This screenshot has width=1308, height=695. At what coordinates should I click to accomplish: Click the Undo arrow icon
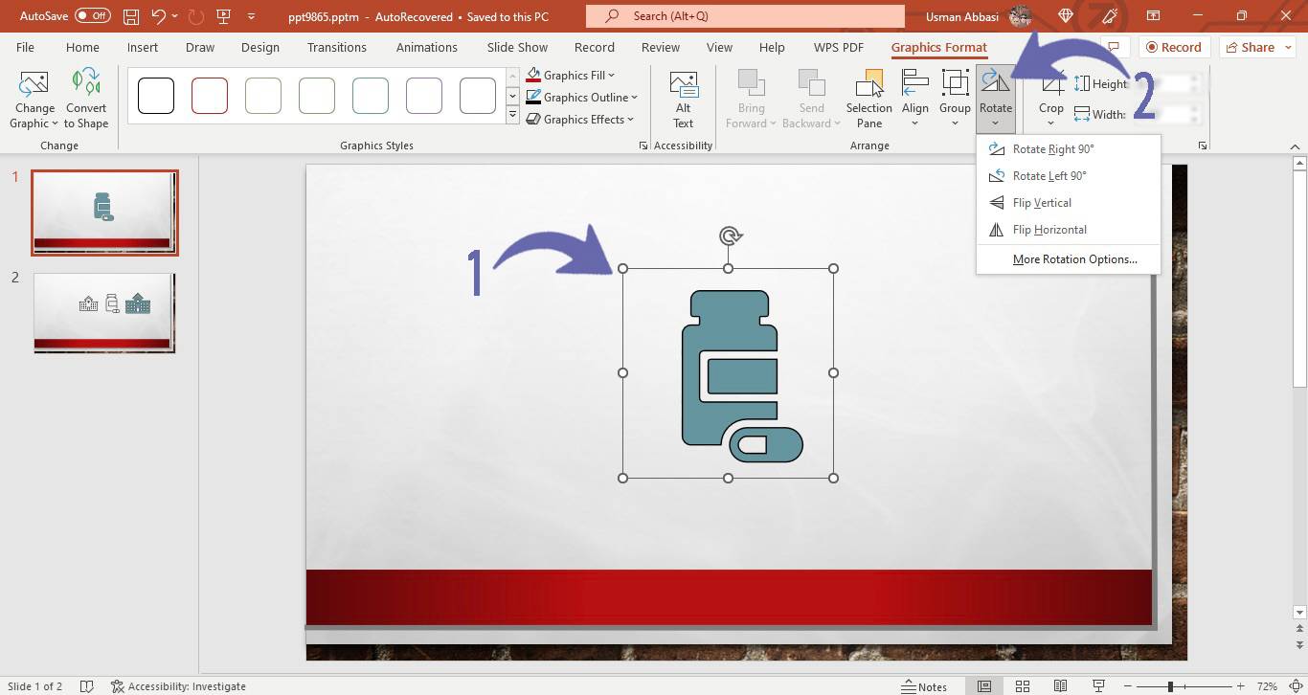pyautogui.click(x=159, y=16)
